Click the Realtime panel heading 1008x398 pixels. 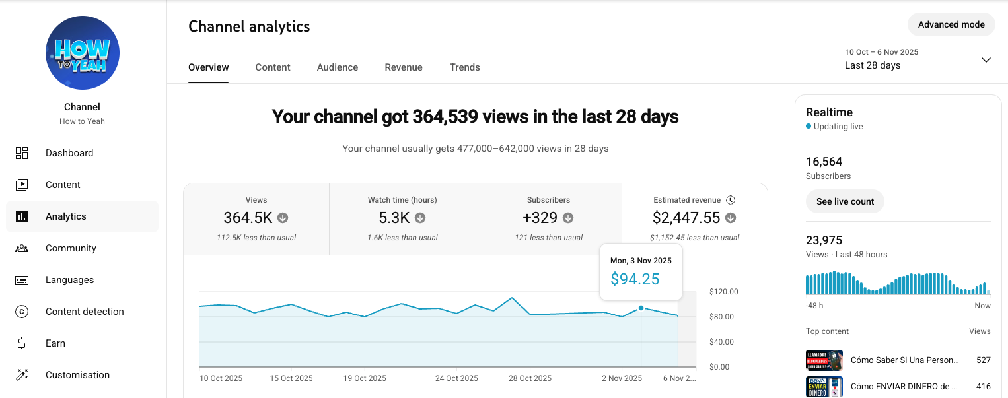829,112
